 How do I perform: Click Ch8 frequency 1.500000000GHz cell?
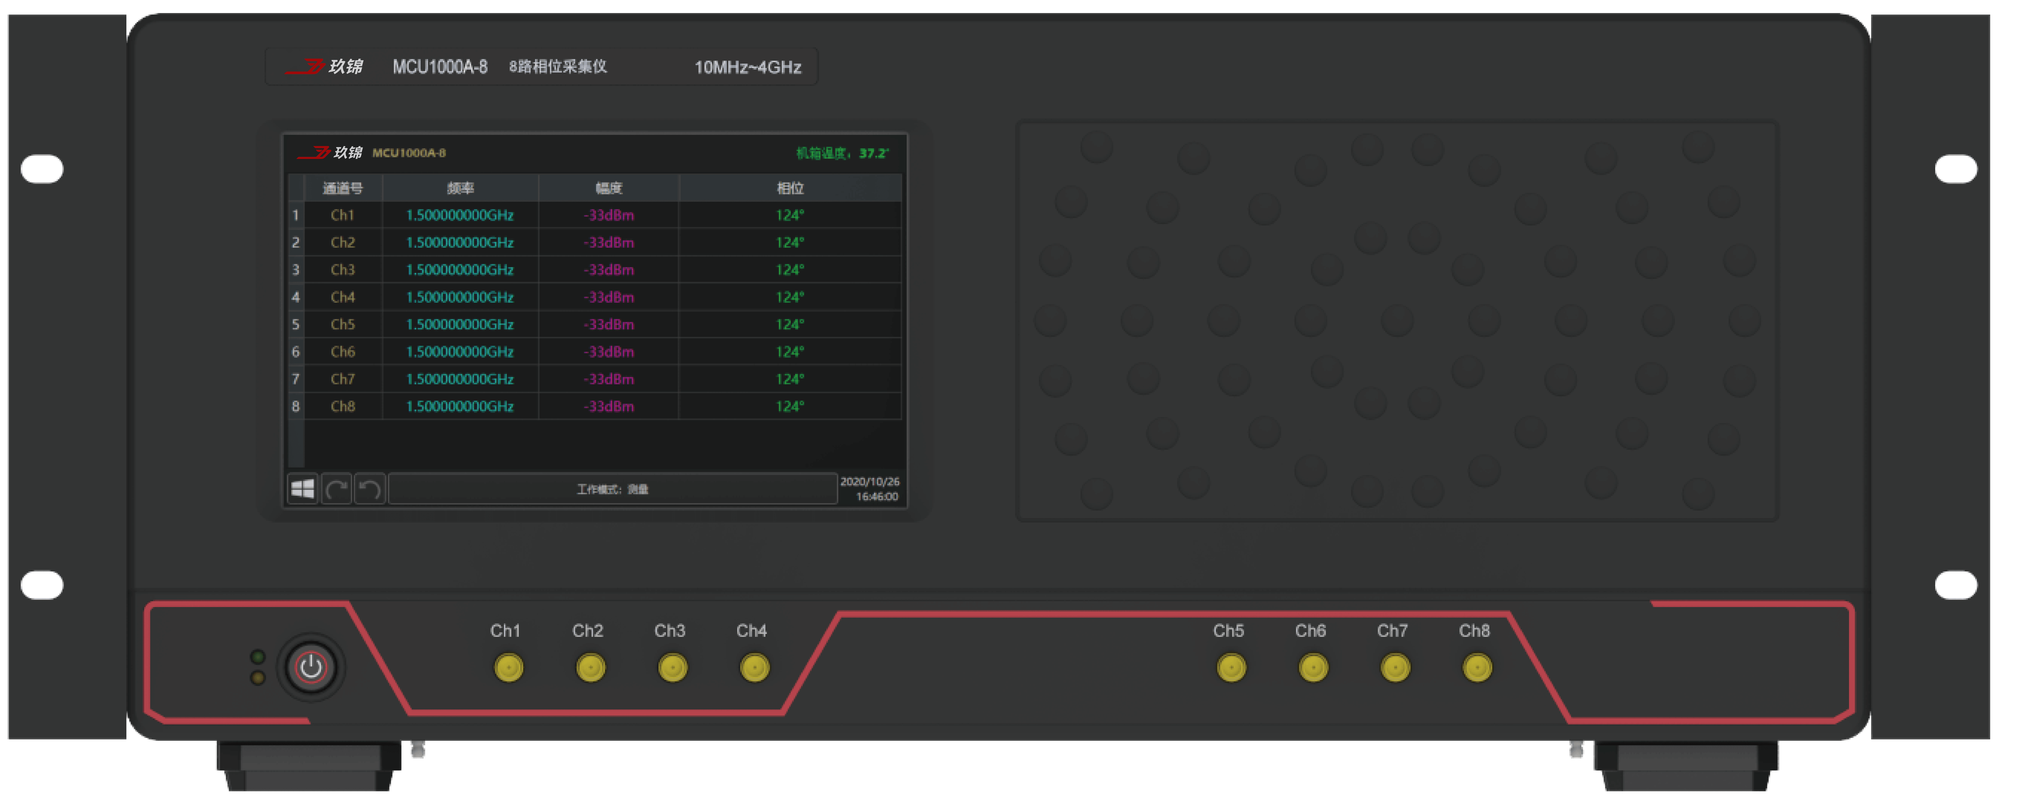460,406
